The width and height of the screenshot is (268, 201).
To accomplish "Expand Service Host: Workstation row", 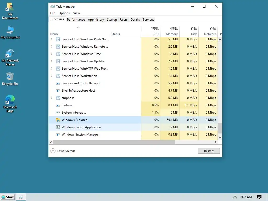I will click(x=52, y=76).
